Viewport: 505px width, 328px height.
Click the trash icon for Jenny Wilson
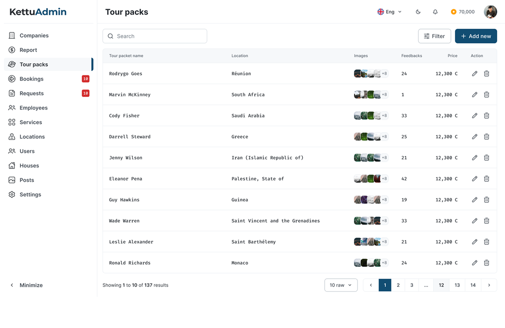coord(486,158)
